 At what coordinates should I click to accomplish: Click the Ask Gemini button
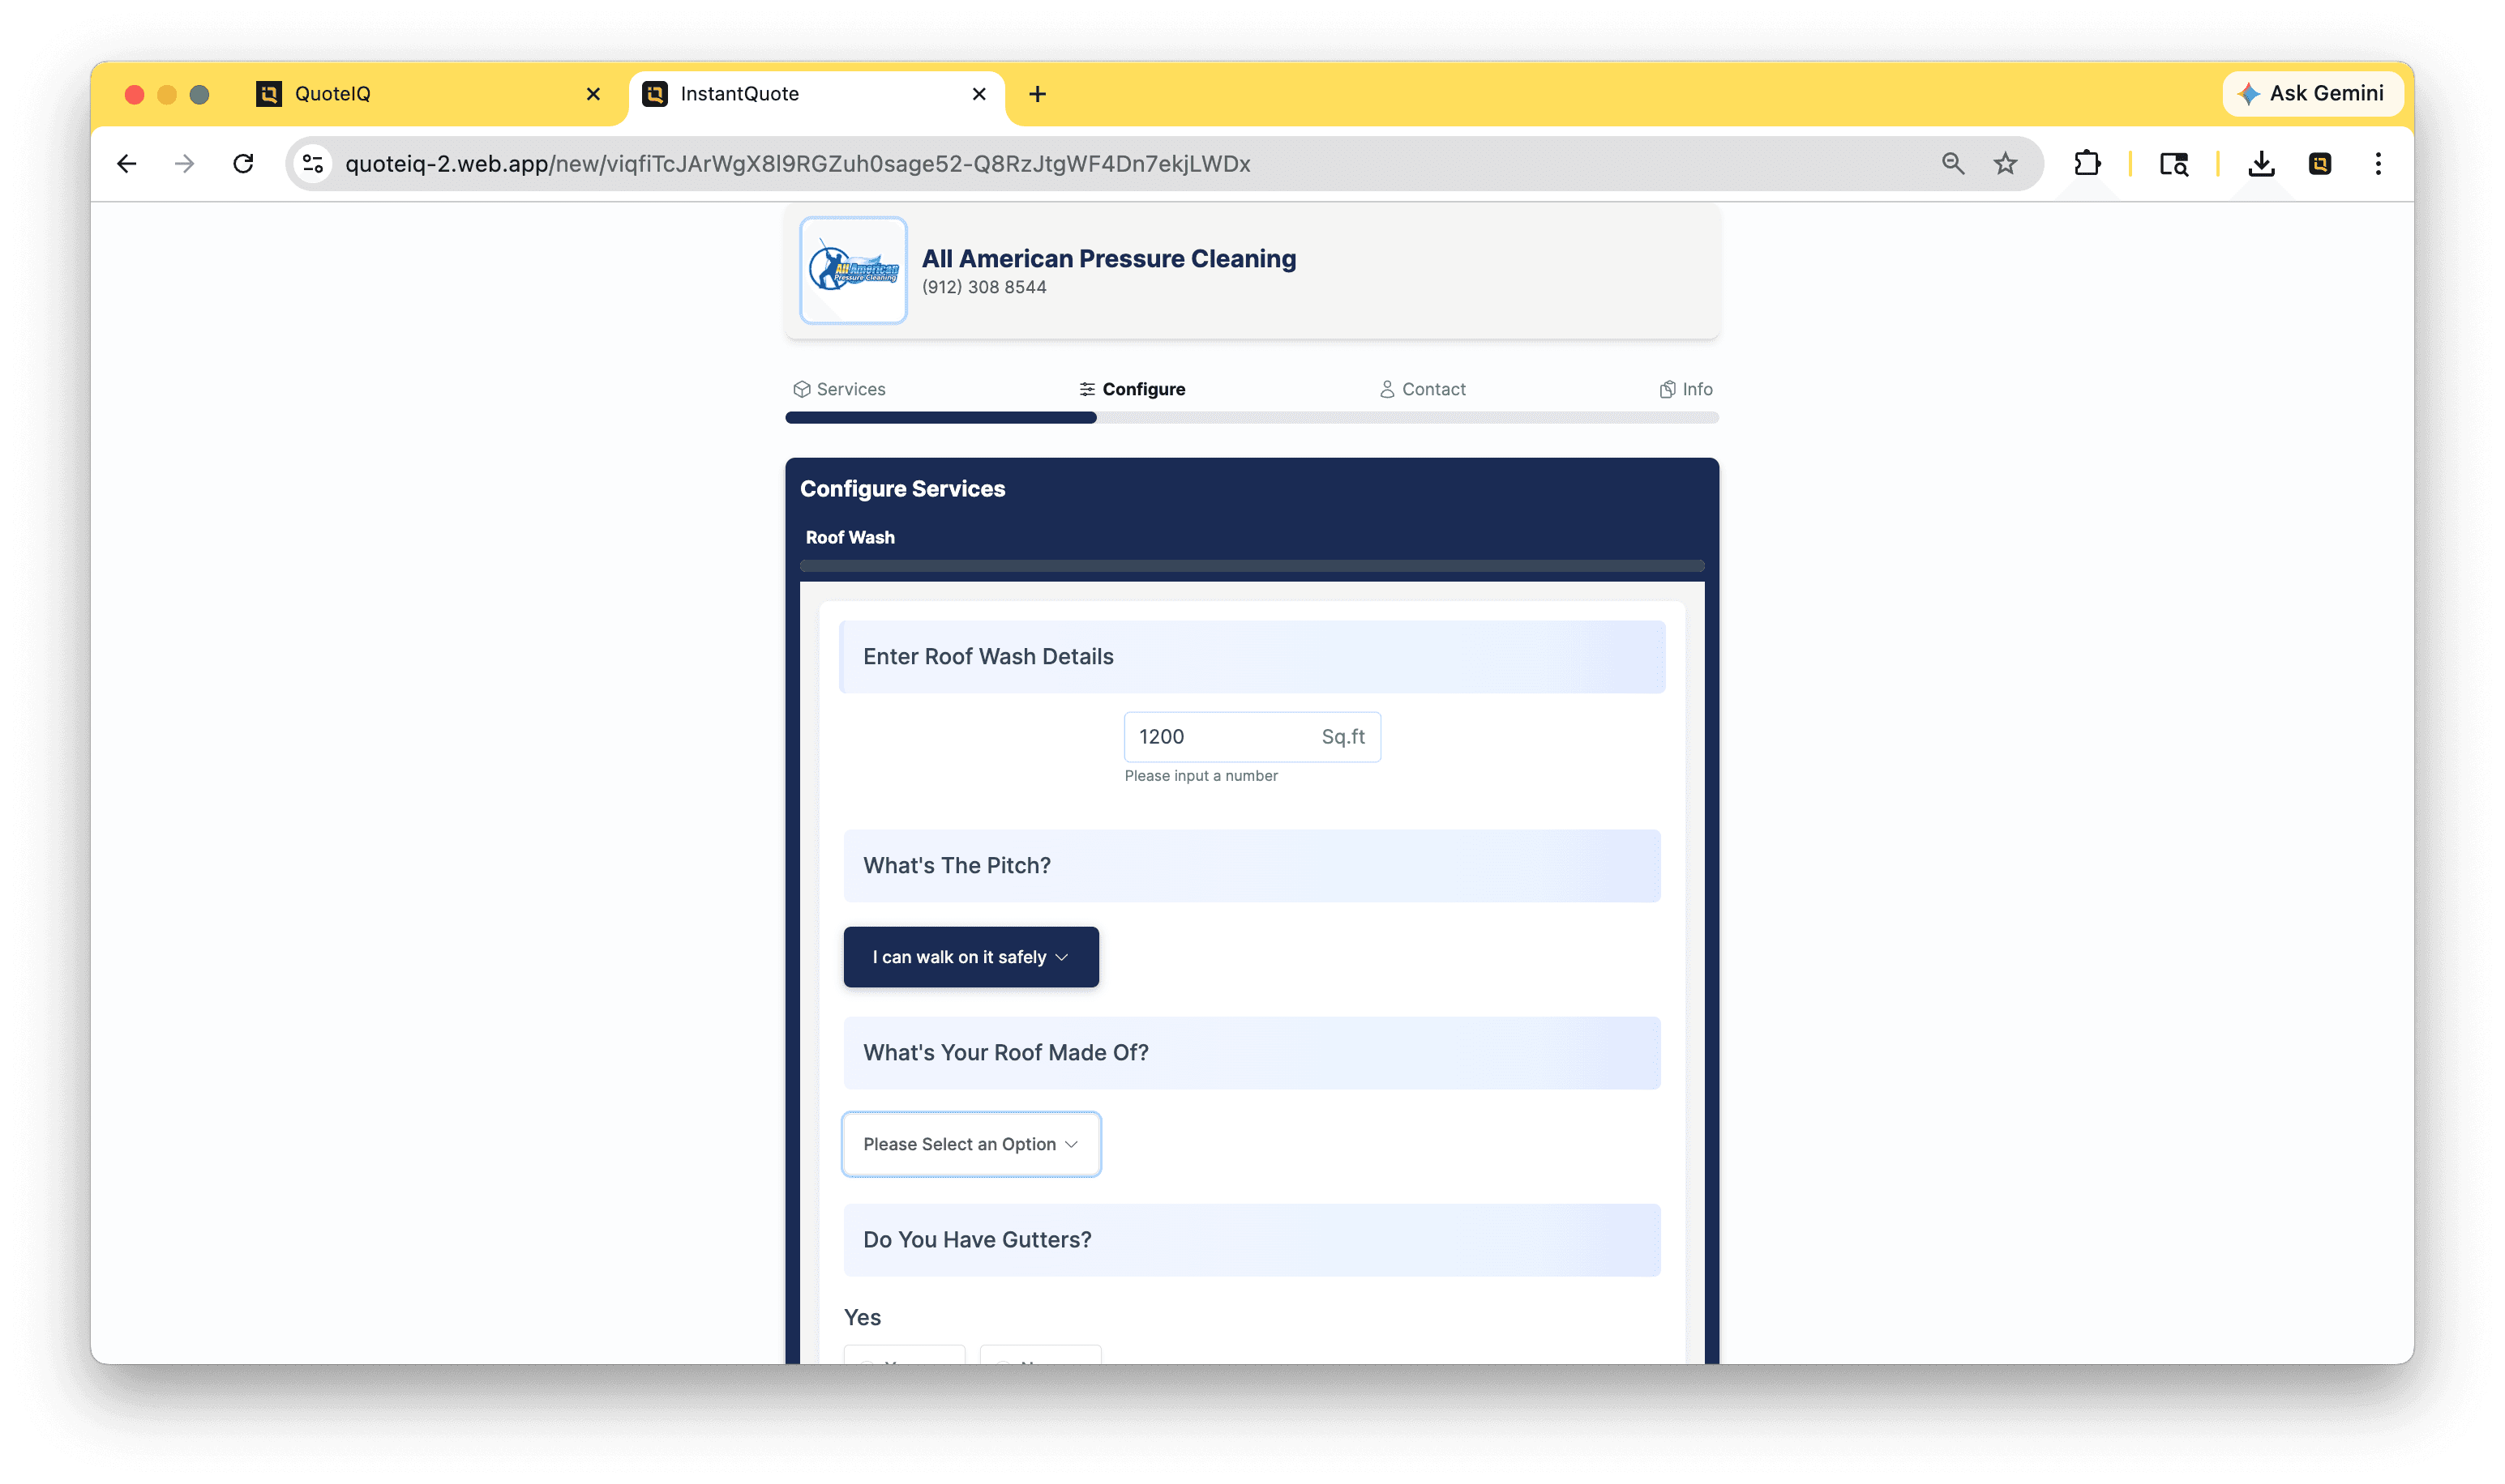coord(2313,93)
